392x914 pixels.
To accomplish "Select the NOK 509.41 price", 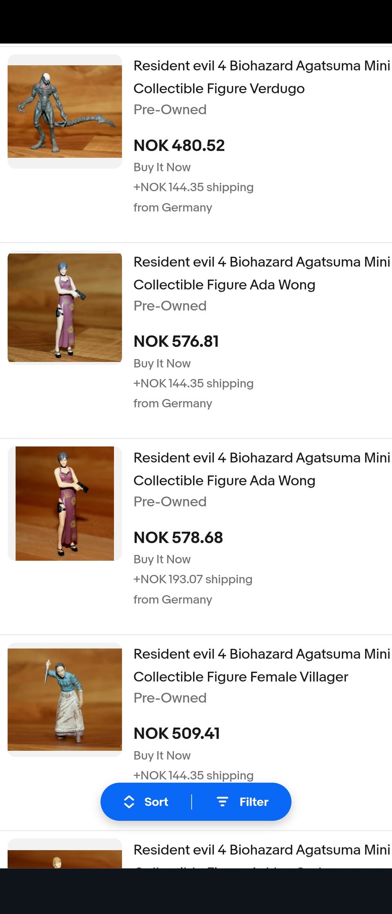I will click(x=177, y=734).
